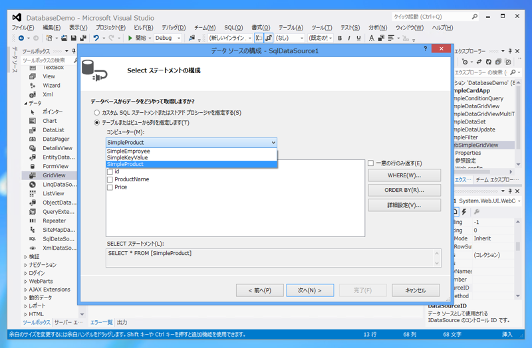Open the ツール(T) menu
Viewport: 532px width, 348px height.
322,28
